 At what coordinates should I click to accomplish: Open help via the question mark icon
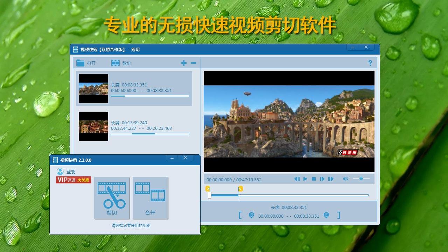click(370, 63)
